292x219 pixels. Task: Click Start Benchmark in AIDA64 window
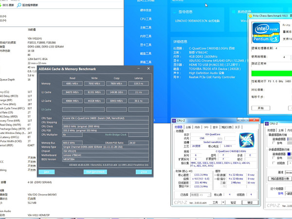click(x=95, y=172)
